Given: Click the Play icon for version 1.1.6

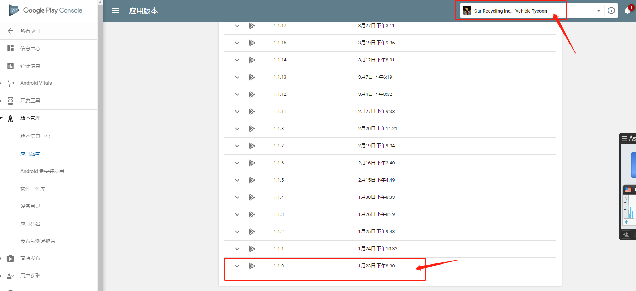Looking at the screenshot, I should 252,163.
